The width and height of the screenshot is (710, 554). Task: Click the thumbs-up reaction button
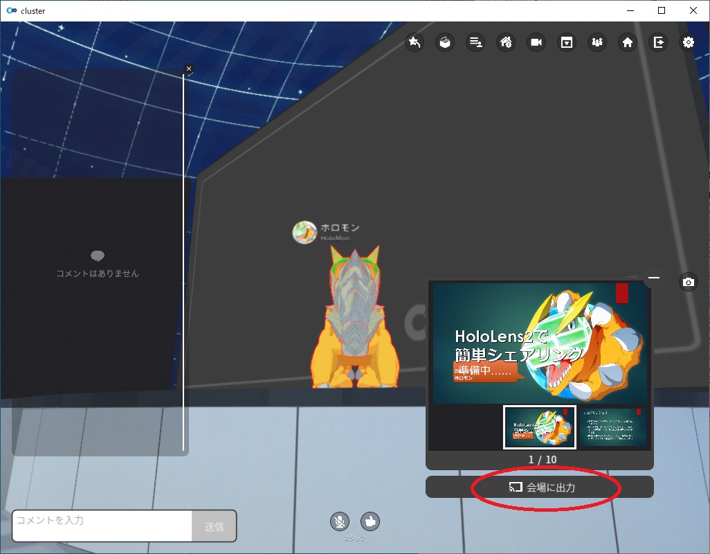(x=370, y=521)
